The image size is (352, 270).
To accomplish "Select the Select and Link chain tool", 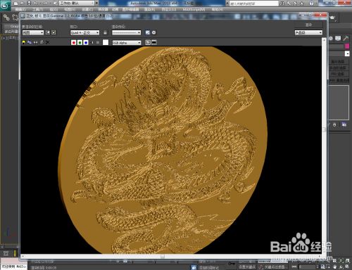I will [6, 18].
